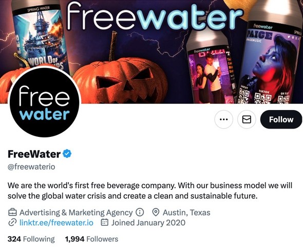This screenshot has width=303, height=249.
Task: Click the chain link icon
Action: pyautogui.click(x=12, y=223)
